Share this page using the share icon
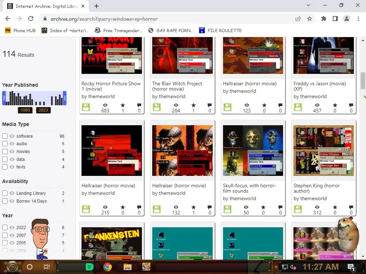Viewport: 366px width, 274px height. pos(298,19)
